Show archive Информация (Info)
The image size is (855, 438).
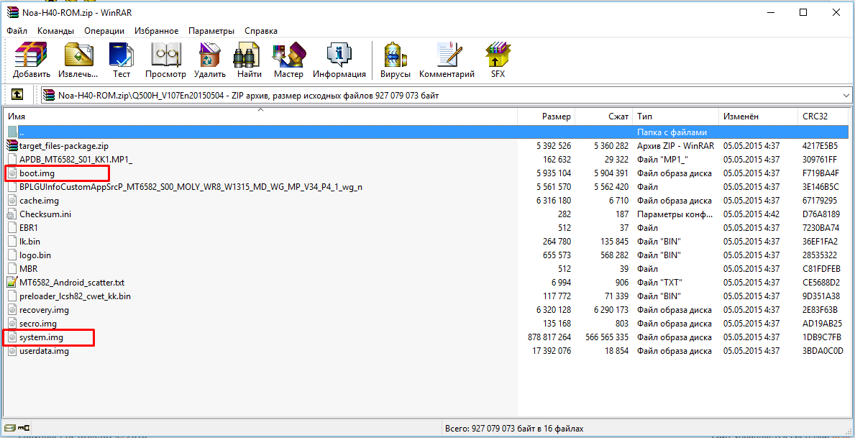(339, 60)
